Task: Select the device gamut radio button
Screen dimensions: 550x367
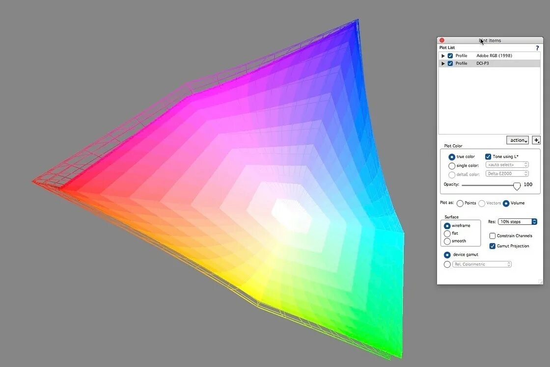Action: [447, 255]
